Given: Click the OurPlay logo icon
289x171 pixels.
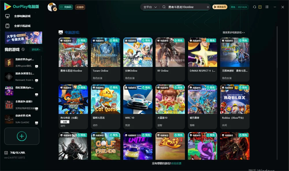Looking at the screenshot, I should pyautogui.click(x=8, y=7).
